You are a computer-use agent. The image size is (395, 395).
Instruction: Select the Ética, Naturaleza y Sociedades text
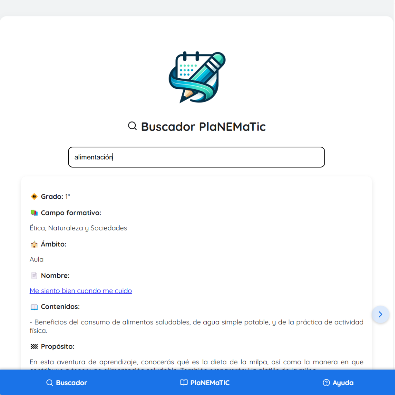(78, 228)
